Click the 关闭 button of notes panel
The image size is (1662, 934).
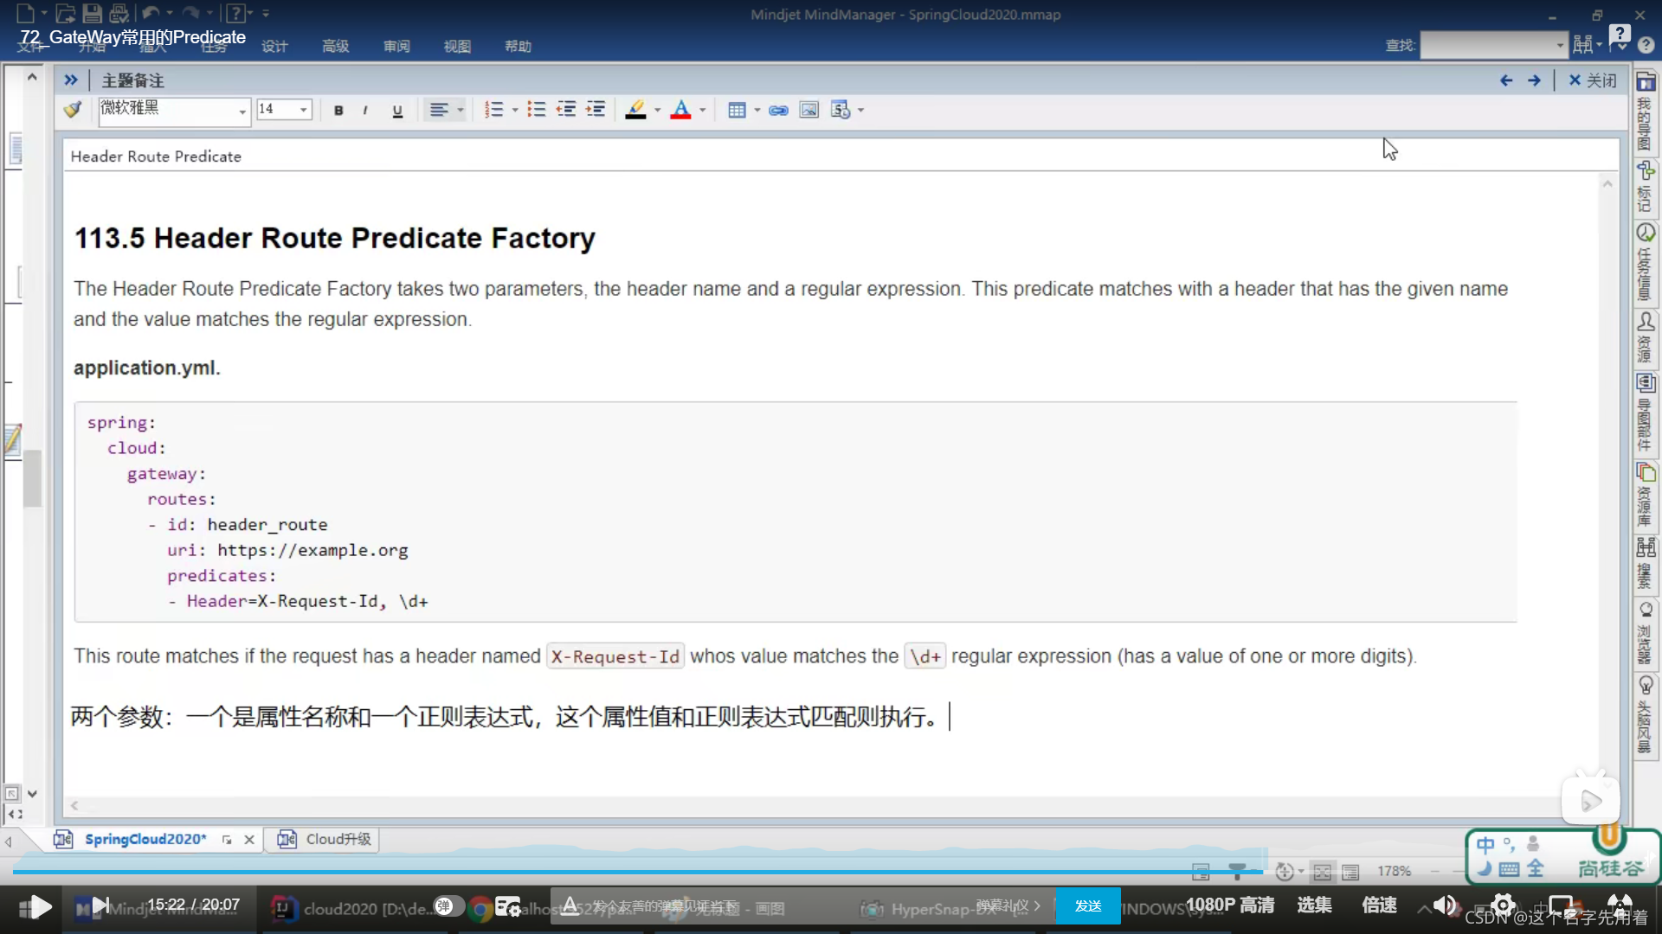pyautogui.click(x=1593, y=80)
